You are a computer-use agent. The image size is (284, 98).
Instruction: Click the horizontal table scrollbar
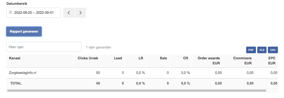coord(137,90)
